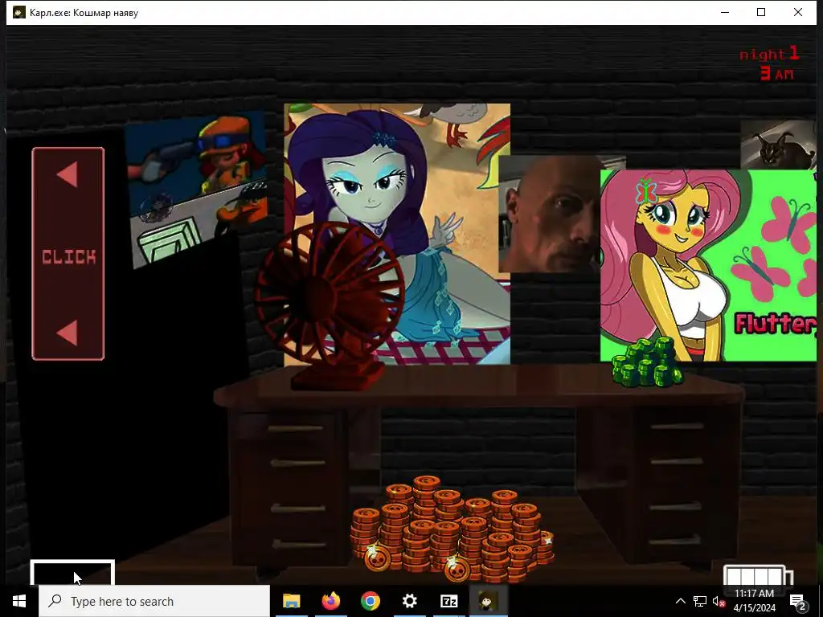Show hidden system tray icons
The width and height of the screenshot is (823, 617).
[680, 601]
